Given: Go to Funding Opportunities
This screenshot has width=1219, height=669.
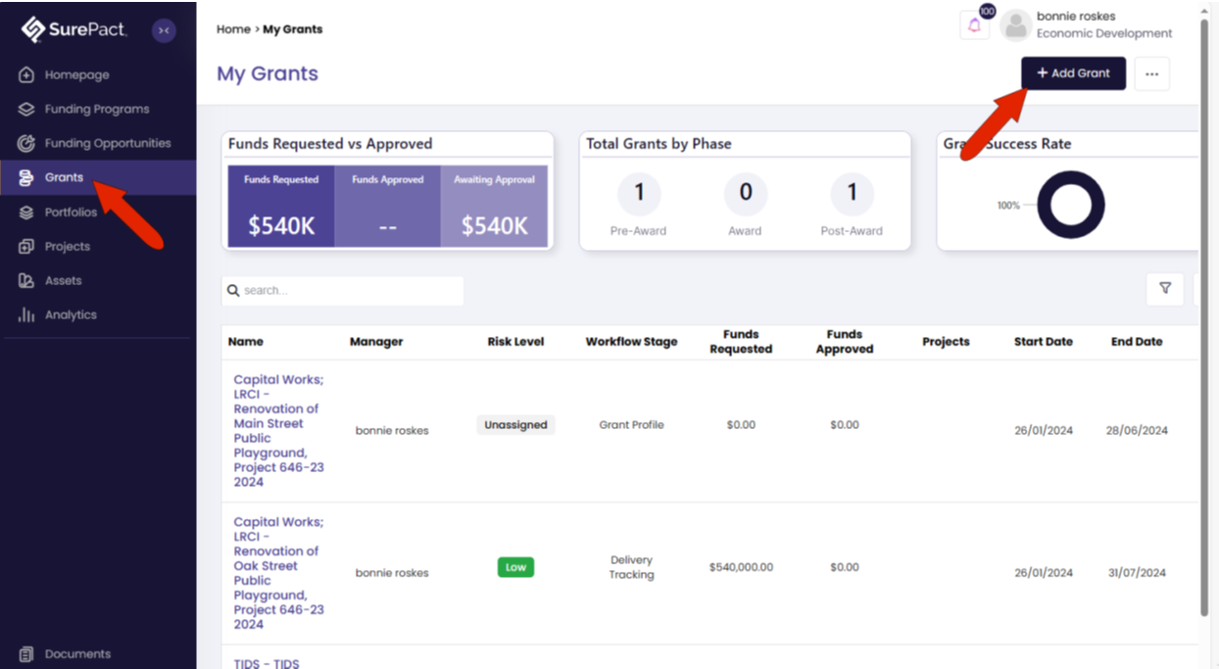Looking at the screenshot, I should pos(108,143).
